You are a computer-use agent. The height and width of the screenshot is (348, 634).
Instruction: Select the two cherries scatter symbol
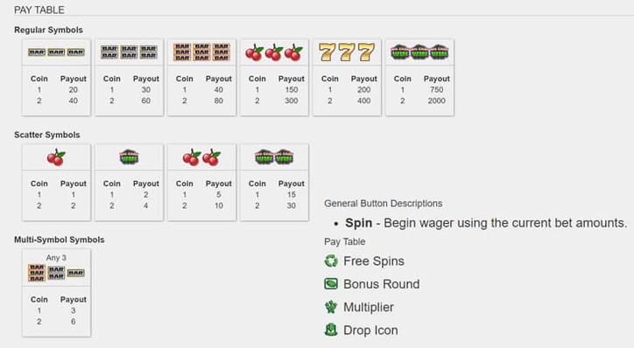(x=201, y=157)
